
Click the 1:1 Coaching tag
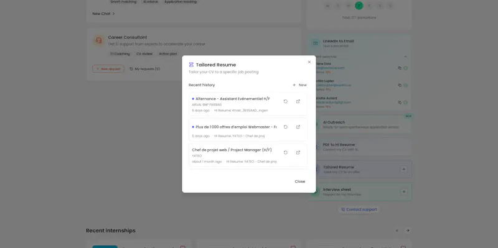point(120,54)
